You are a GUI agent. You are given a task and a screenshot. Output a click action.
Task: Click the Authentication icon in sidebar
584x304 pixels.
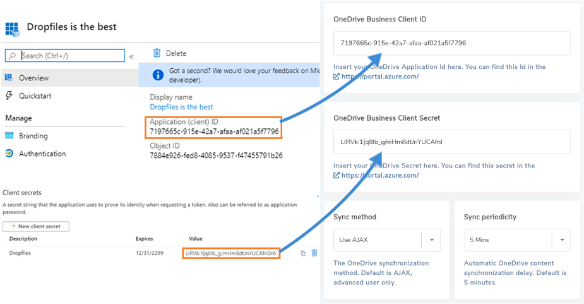coord(9,154)
